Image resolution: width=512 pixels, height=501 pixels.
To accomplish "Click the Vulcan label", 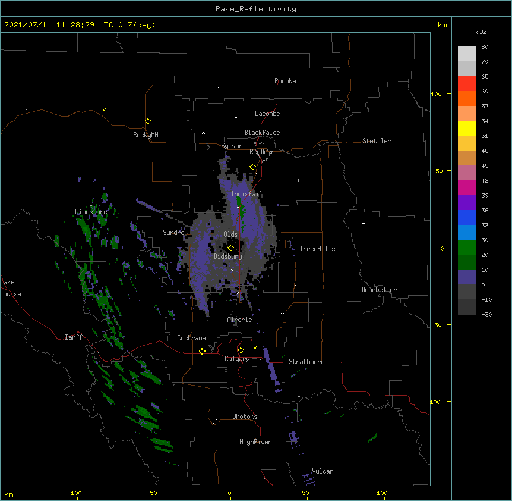I will click(x=323, y=471).
